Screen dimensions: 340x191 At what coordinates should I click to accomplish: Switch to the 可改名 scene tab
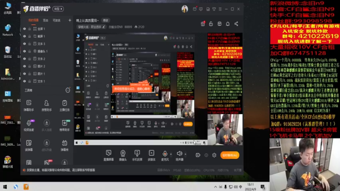[57, 20]
